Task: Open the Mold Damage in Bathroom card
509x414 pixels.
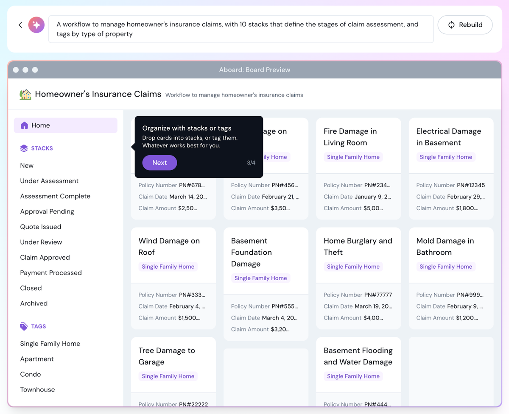Action: [445, 246]
